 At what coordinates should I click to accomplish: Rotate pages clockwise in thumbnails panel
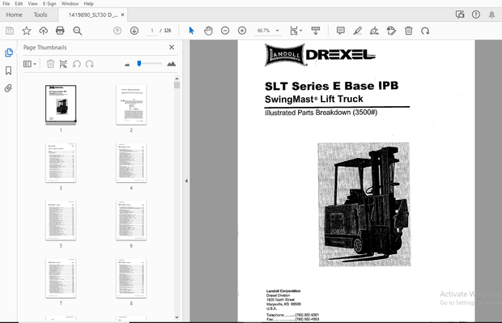point(90,64)
